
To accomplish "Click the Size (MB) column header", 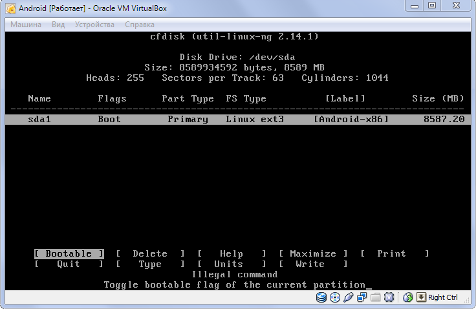I will [x=438, y=99].
